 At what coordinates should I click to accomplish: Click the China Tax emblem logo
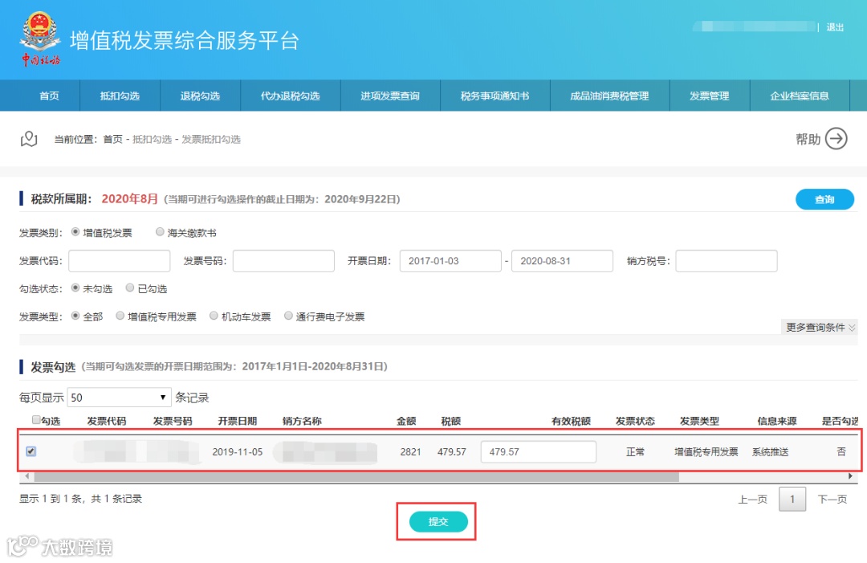click(40, 39)
